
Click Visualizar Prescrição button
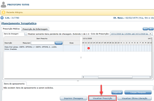[x=102, y=98]
